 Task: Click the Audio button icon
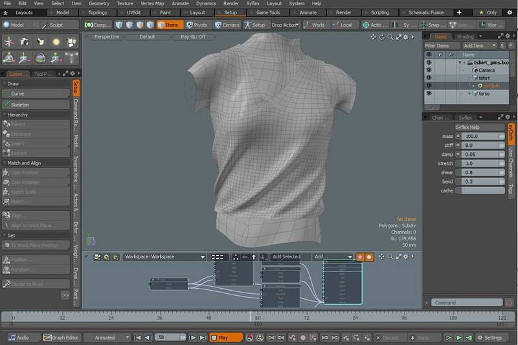click(x=12, y=337)
